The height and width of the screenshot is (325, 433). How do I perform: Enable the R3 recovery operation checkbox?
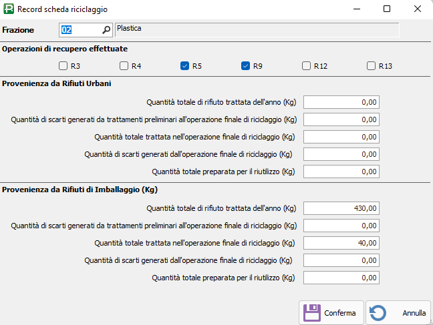pos(63,66)
